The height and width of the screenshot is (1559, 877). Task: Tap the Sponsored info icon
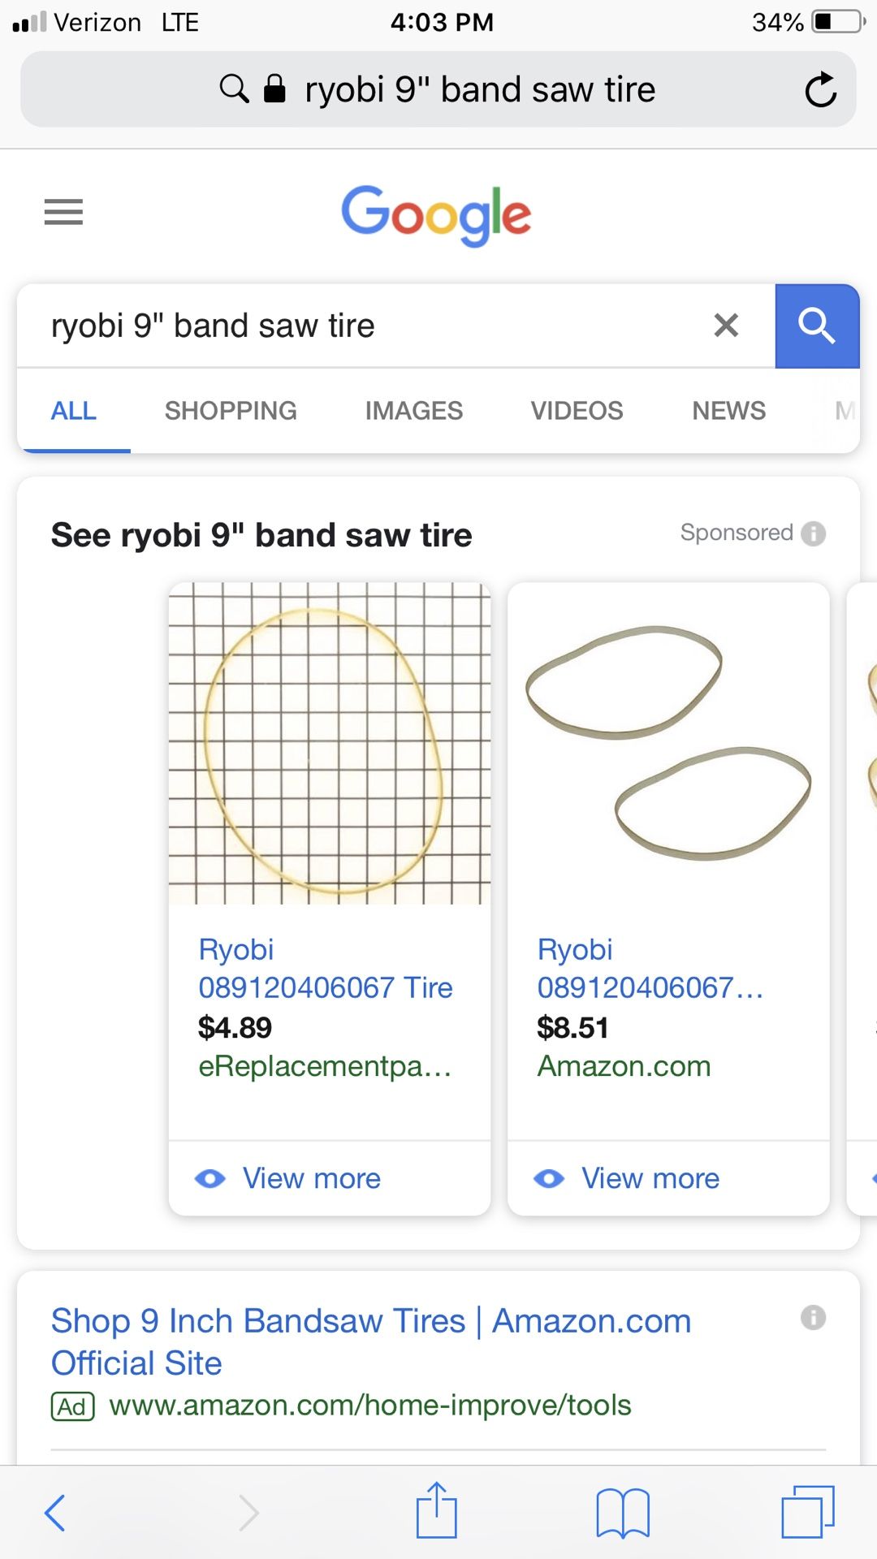click(x=813, y=533)
